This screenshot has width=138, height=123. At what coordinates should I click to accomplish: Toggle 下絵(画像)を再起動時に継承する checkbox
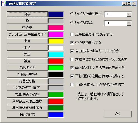[72, 76]
